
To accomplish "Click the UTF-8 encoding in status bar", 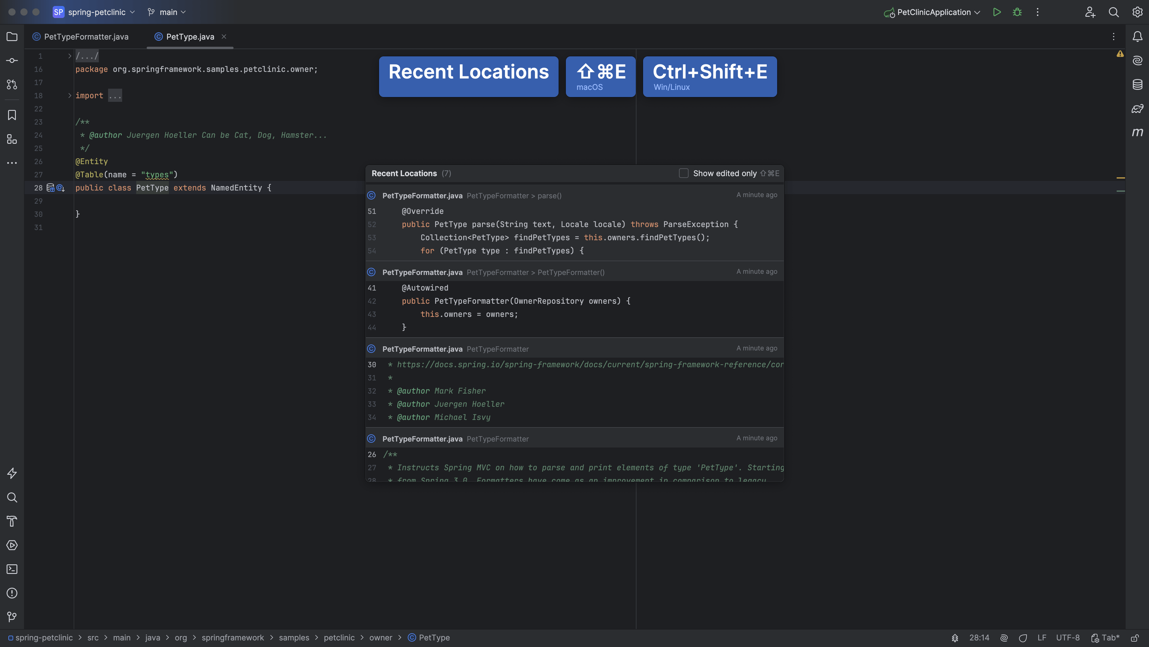I will tap(1067, 638).
